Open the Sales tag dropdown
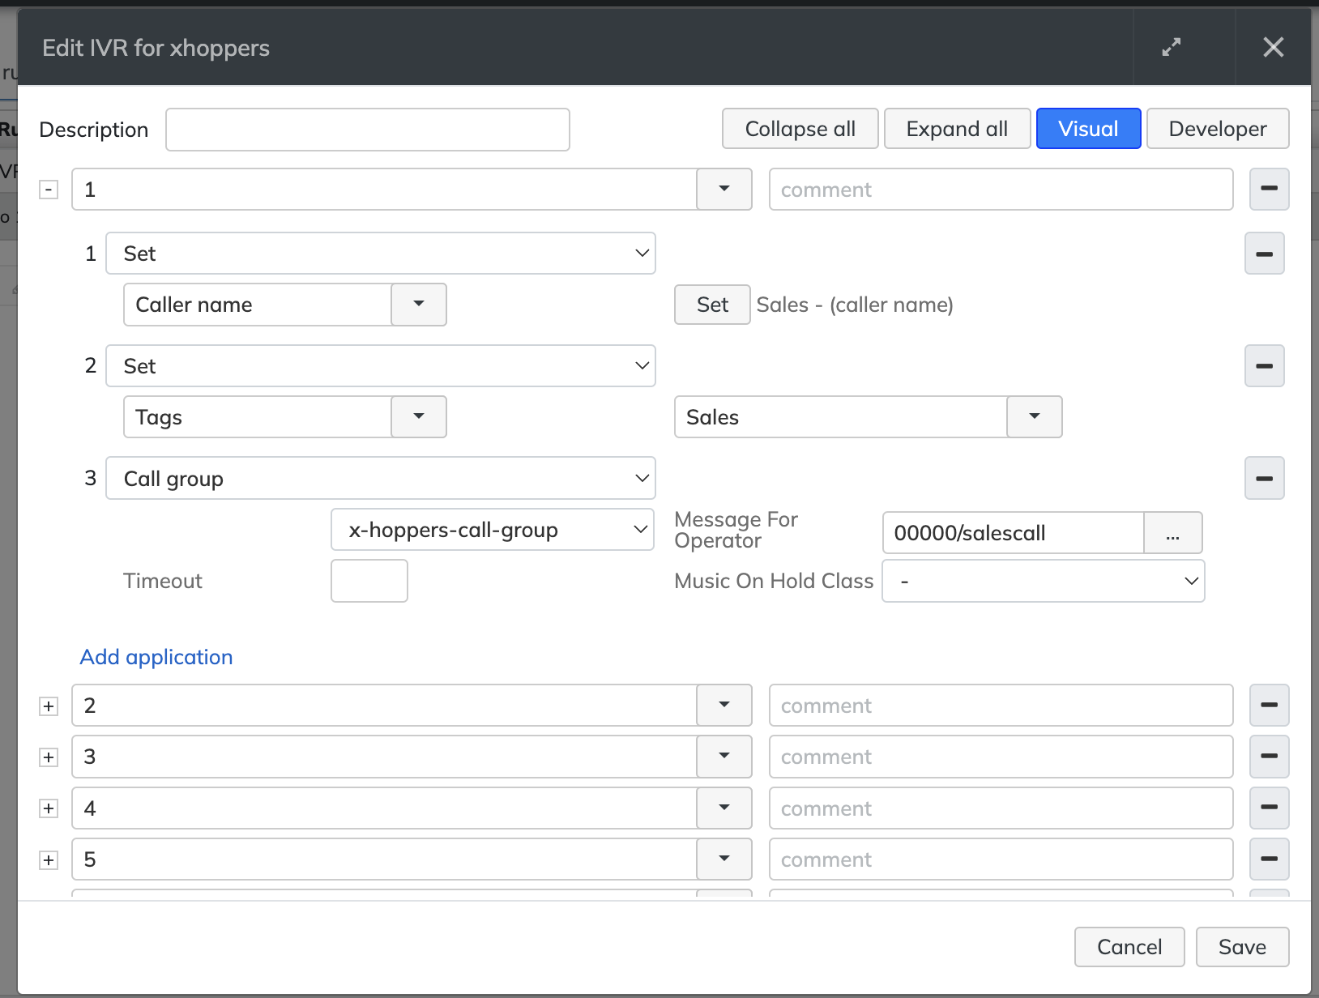 pos(1034,417)
